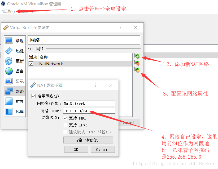Confirm NAT network details with OK
The image size is (218, 169).
click(76, 150)
